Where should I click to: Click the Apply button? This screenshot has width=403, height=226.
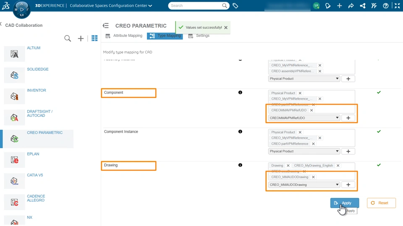click(x=344, y=203)
